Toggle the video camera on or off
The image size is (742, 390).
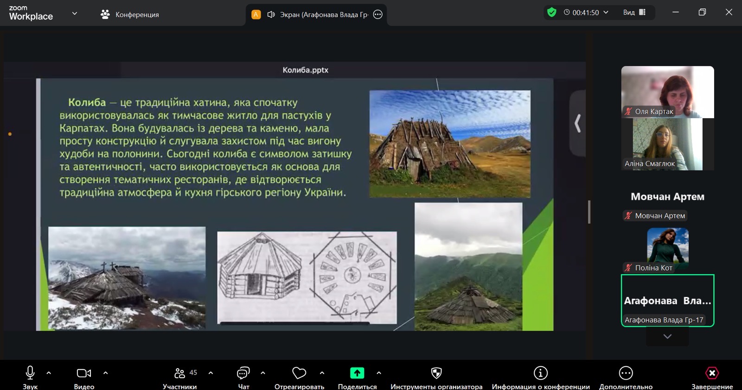(84, 373)
